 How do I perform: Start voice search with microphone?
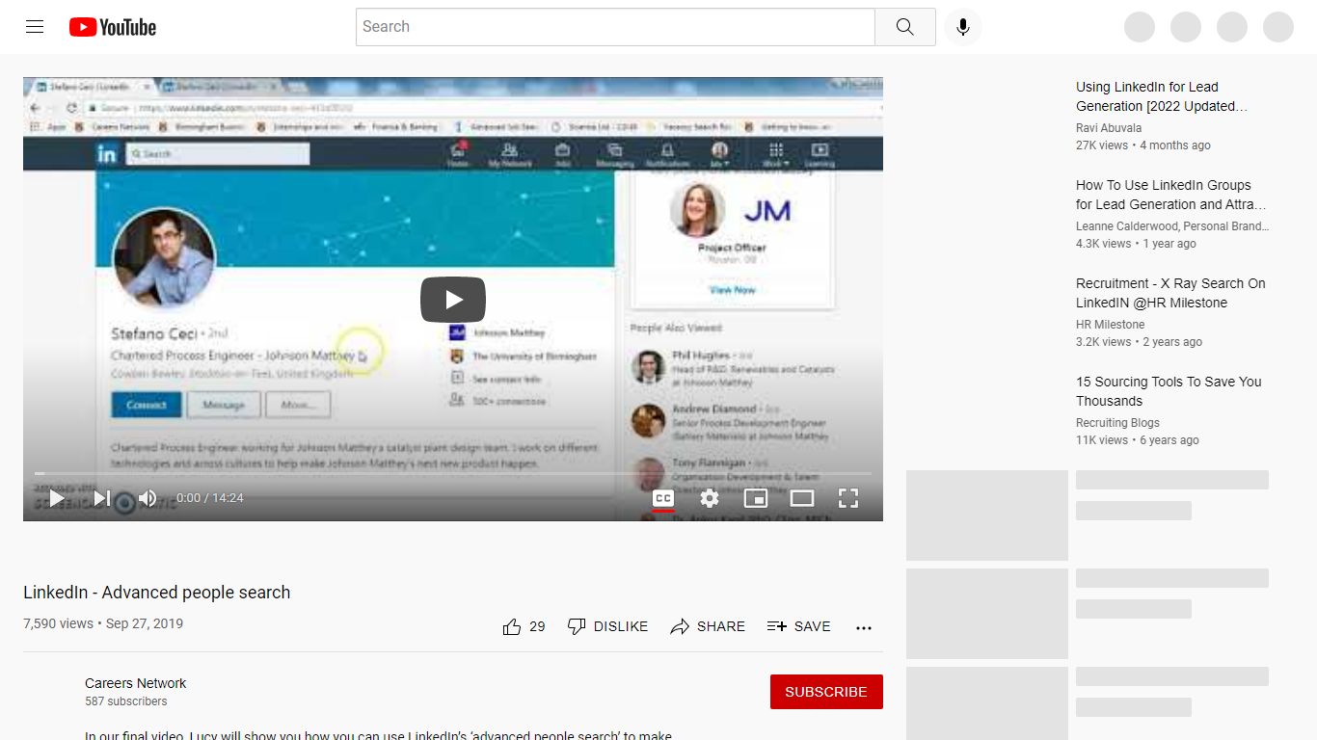pos(962,27)
